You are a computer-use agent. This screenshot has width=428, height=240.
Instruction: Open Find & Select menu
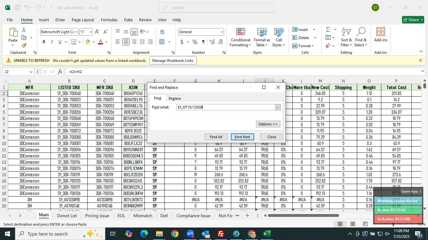pyautogui.click(x=361, y=37)
